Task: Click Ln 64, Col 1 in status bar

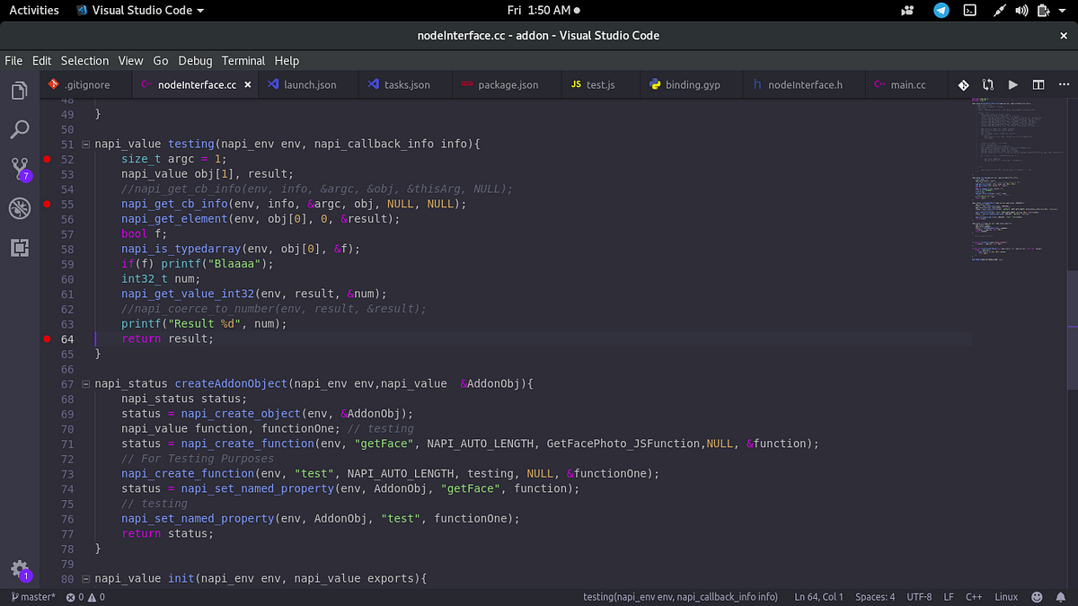Action: pos(817,596)
